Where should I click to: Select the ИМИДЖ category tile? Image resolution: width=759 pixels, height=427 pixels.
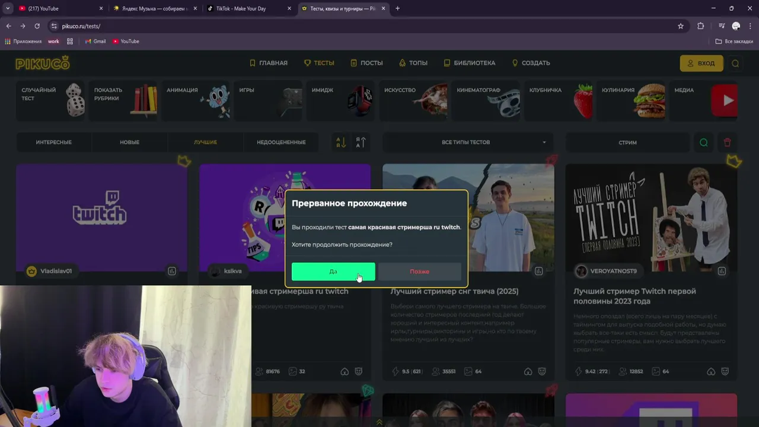[342, 100]
